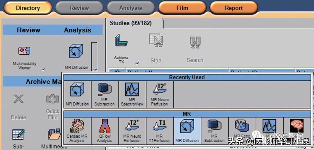Image resolution: width=314 pixels, height=150 pixels.
Task: Open the Directory tab
Action: click(28, 8)
